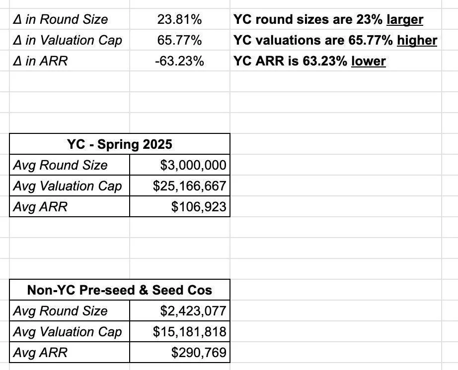Select "Avg Valuation Cap" label in Non-YC table

pos(67,332)
